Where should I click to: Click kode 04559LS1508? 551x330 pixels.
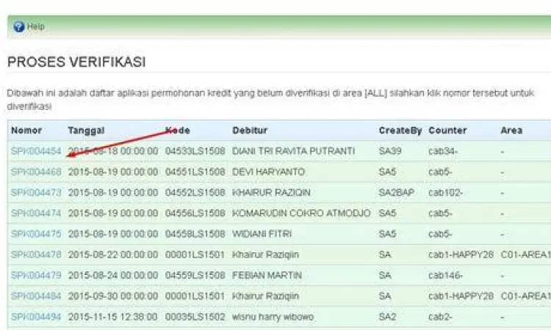coord(195,275)
